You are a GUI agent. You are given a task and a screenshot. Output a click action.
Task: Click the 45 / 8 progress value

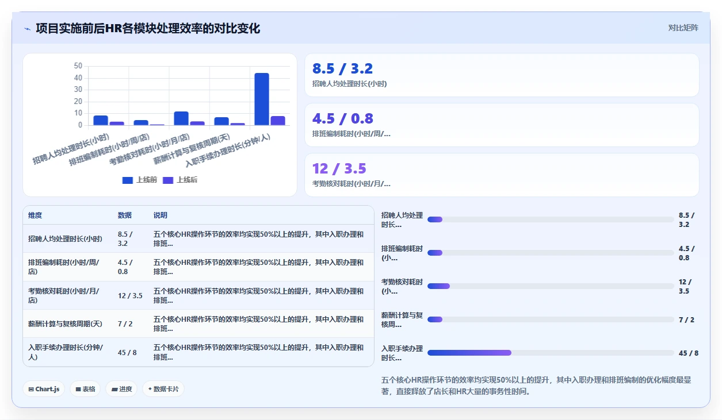click(689, 353)
